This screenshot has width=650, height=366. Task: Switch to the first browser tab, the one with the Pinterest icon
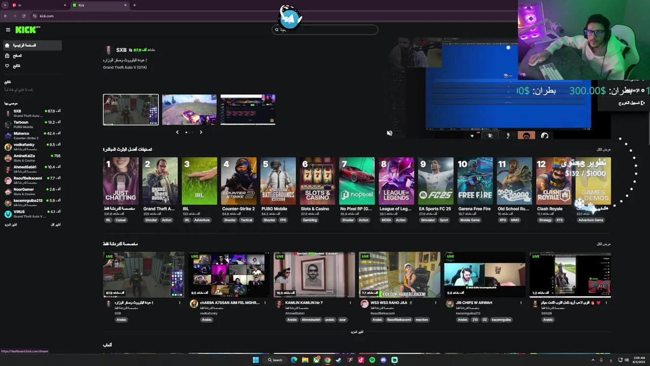click(39, 5)
